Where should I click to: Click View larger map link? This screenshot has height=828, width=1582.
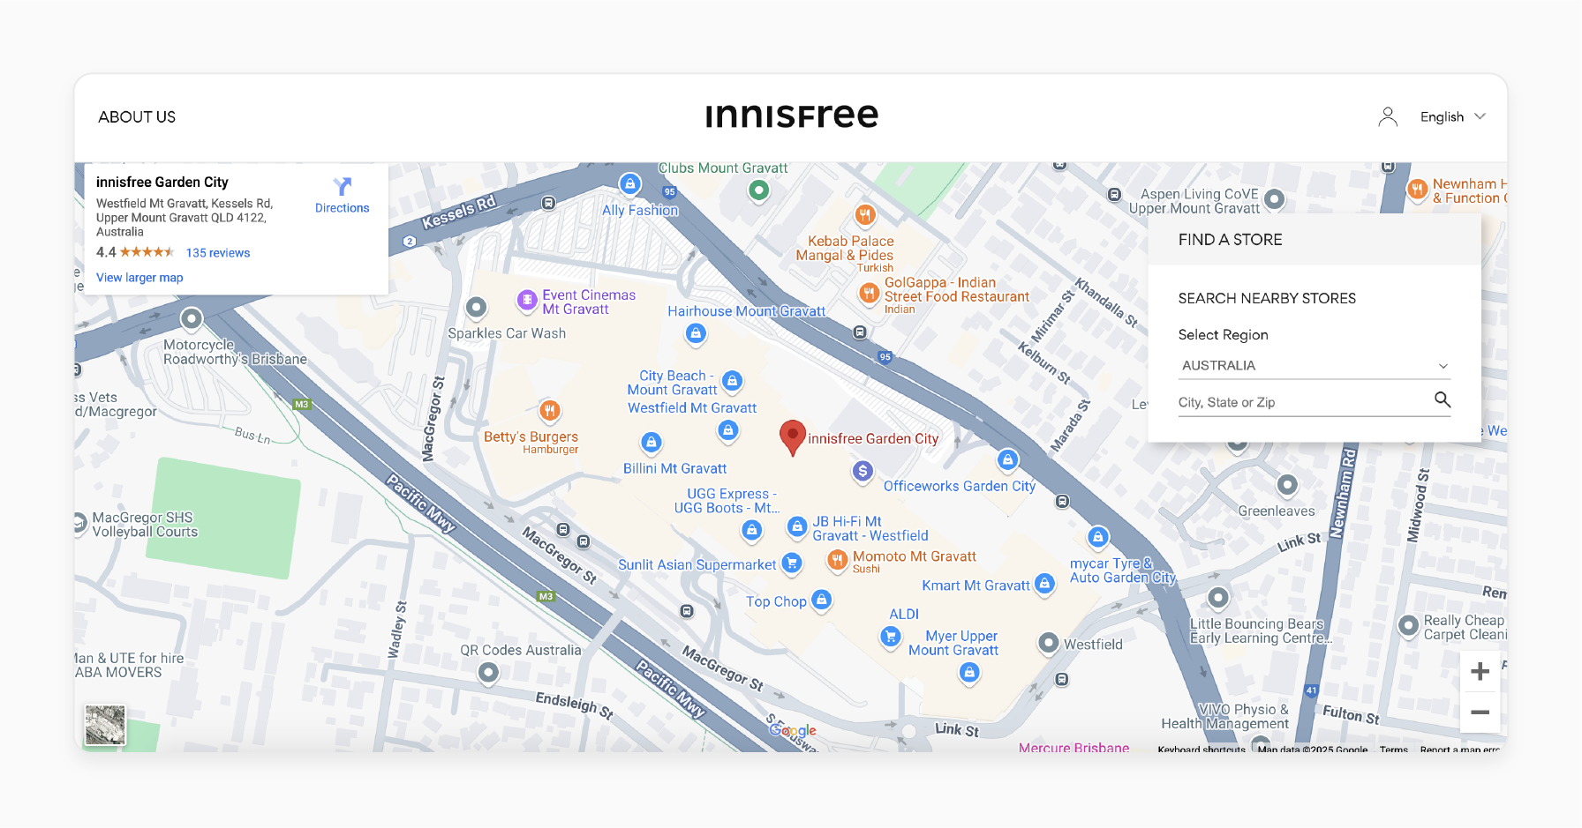tap(139, 278)
